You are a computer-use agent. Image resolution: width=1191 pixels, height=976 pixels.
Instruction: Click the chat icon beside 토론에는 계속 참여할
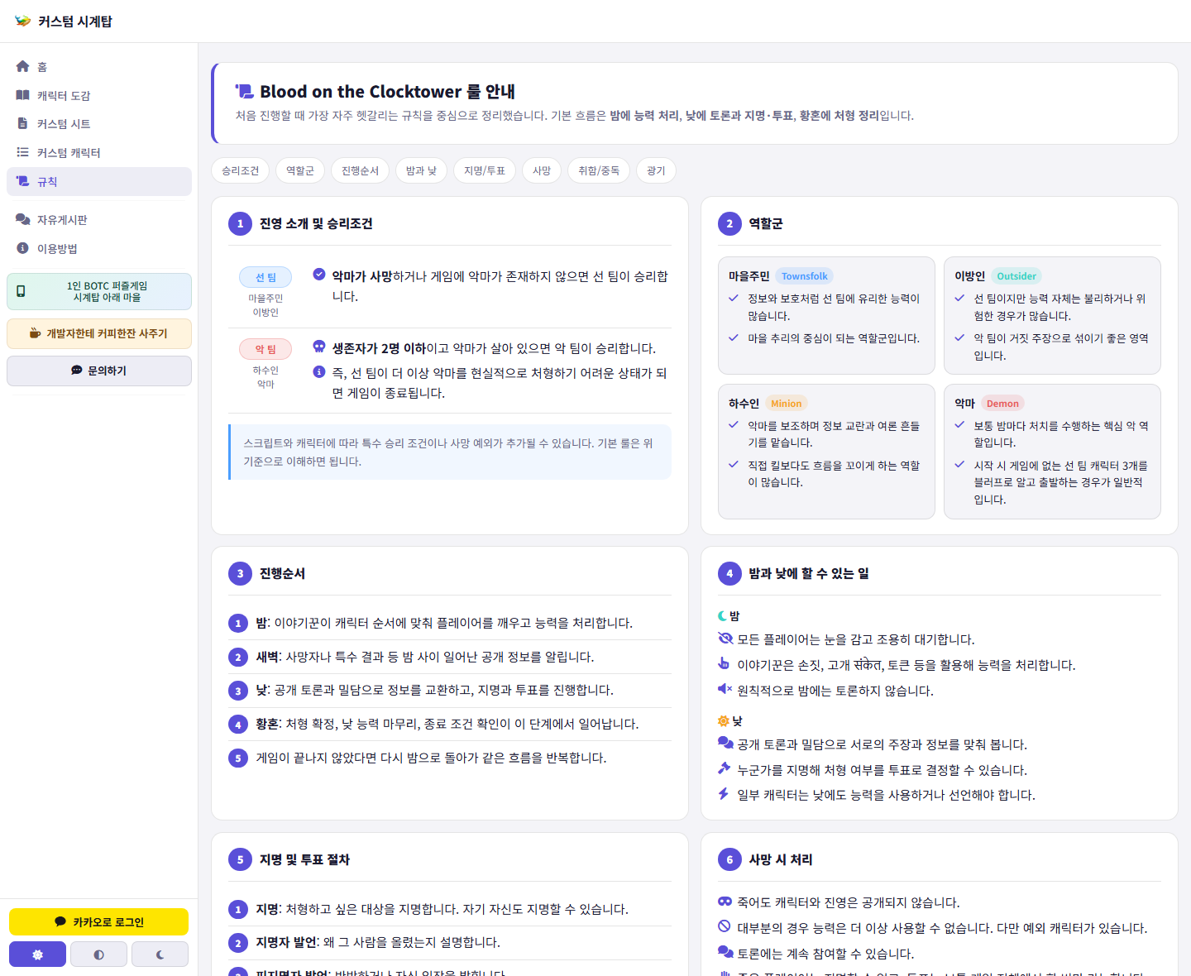pos(725,952)
